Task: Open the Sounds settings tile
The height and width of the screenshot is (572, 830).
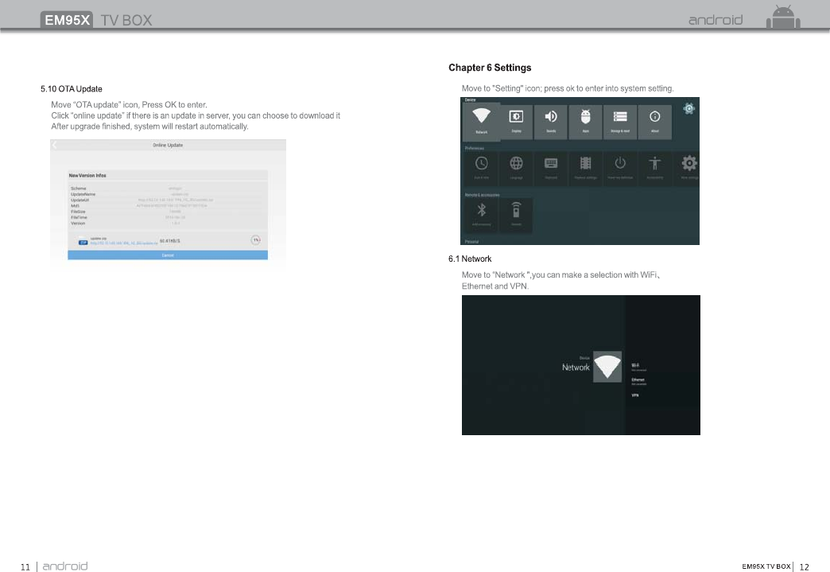Action: click(550, 122)
